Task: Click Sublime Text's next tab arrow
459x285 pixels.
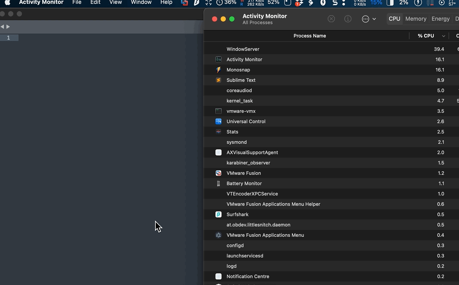Action: pos(8,27)
